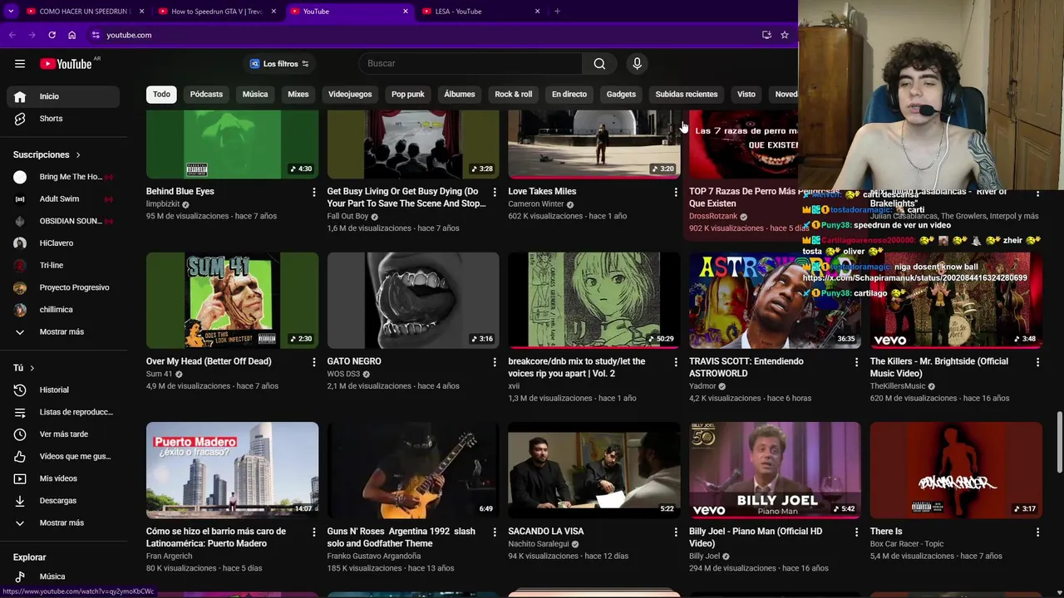Open Listas de reproducción in sidebar
1064x598 pixels.
point(63,412)
